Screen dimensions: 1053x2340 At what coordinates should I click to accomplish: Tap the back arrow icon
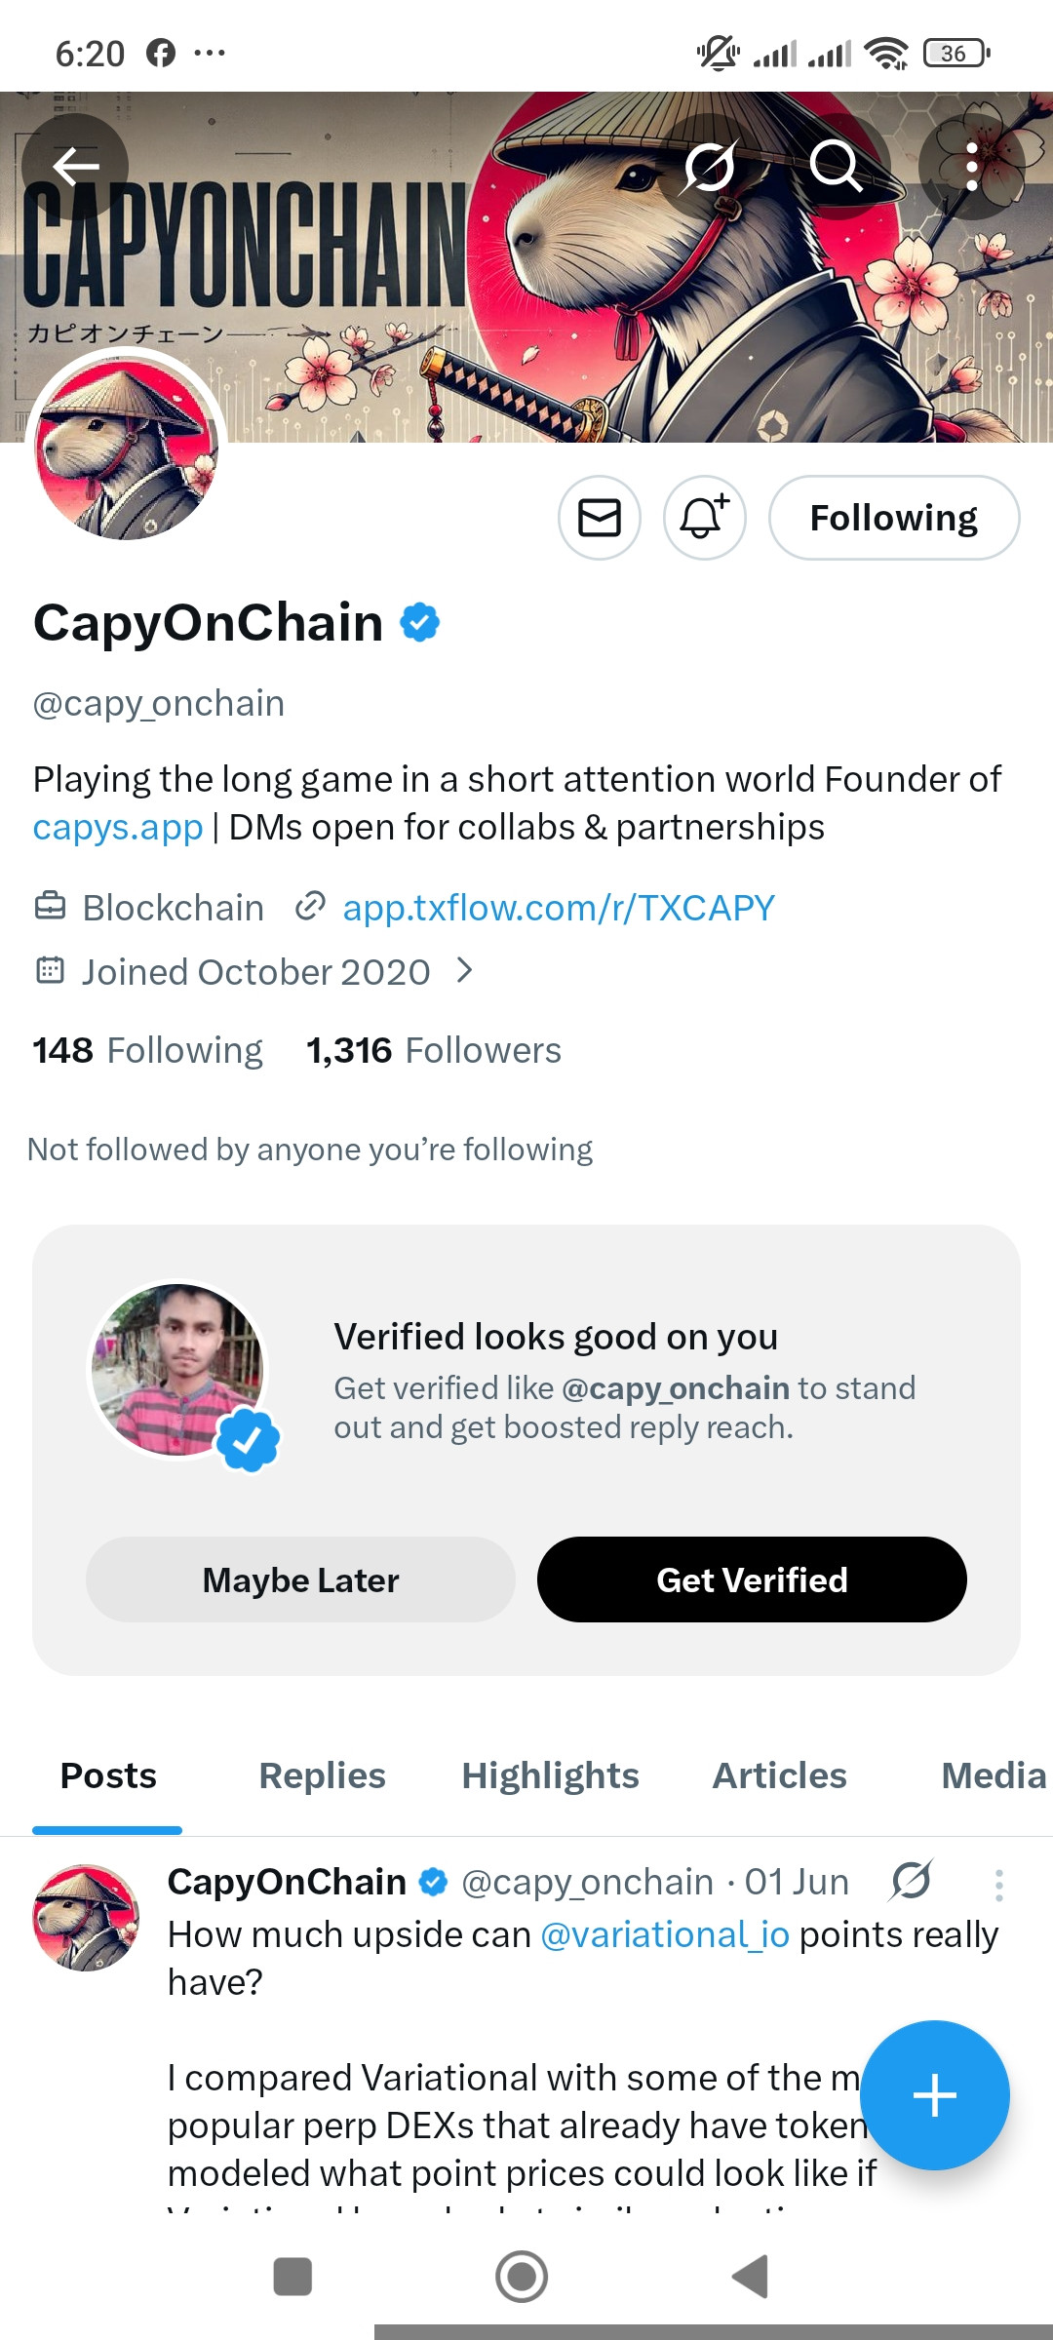pyautogui.click(x=75, y=167)
